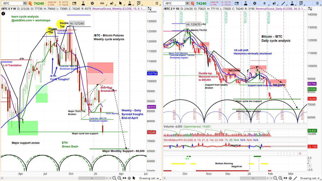Open Patterns flask menu in weekly chart
The height and width of the screenshot is (181, 322).
pos(130,3)
